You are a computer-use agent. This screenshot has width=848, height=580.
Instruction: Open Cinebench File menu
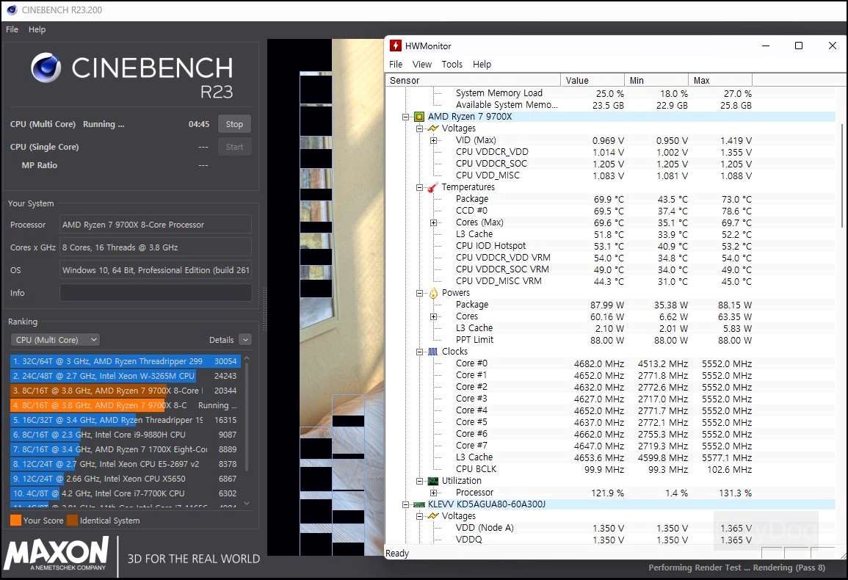tap(12, 29)
